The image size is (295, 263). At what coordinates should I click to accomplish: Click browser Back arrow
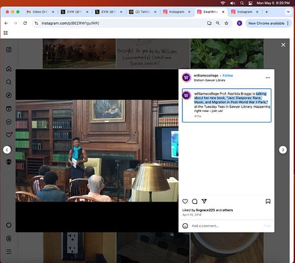point(6,23)
